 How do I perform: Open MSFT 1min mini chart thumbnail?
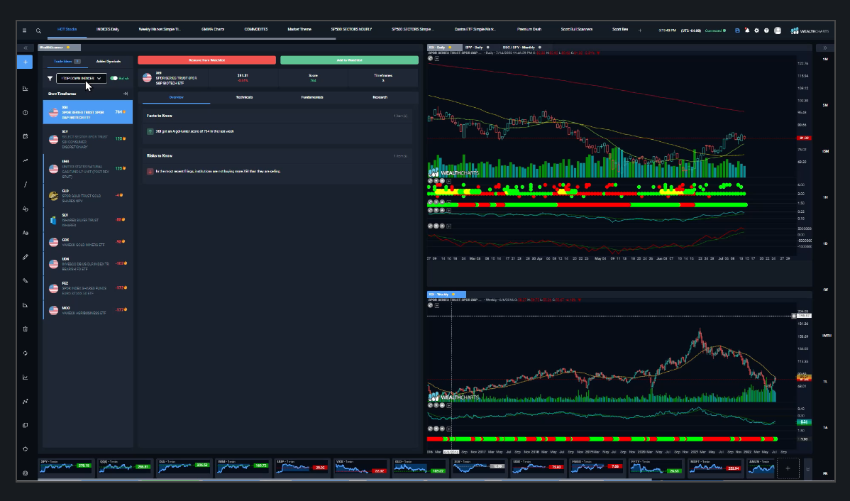pyautogui.click(x=715, y=466)
